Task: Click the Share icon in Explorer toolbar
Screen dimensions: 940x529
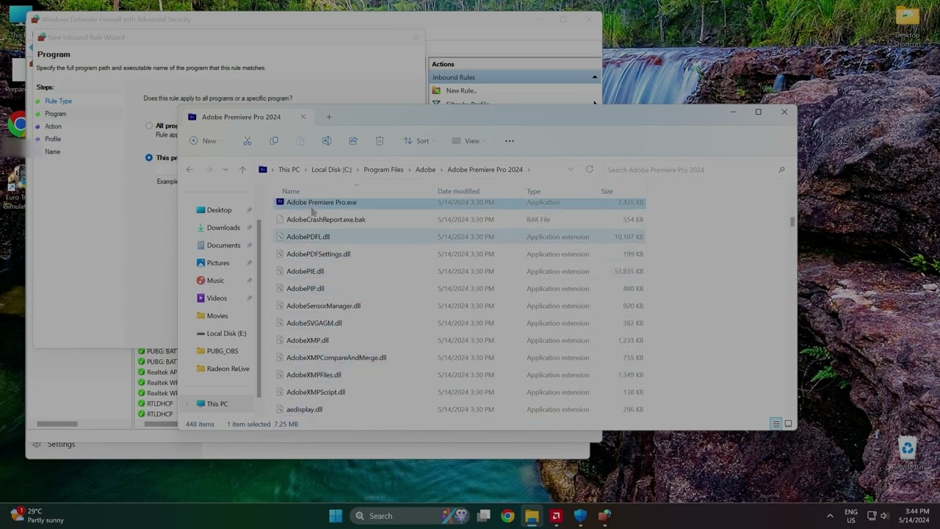Action: coord(353,141)
